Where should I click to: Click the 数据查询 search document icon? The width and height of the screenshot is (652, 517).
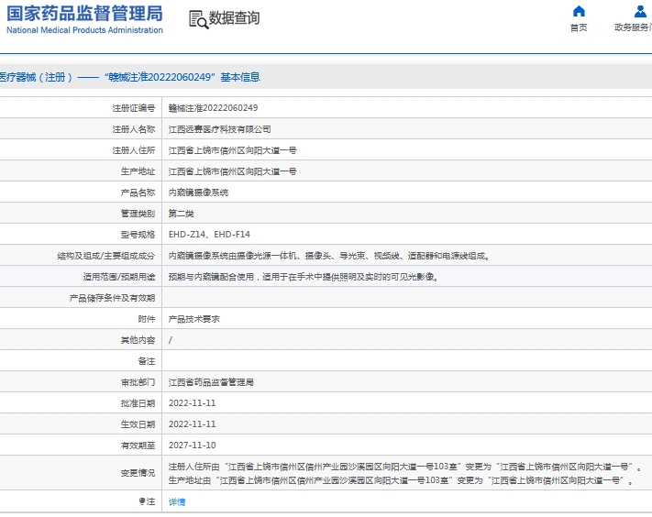[x=198, y=19]
